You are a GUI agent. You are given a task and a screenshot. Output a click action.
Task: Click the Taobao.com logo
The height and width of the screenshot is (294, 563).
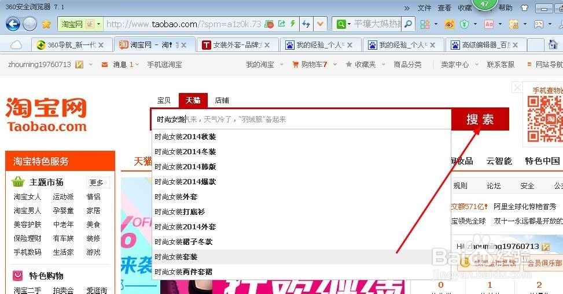pos(46,115)
